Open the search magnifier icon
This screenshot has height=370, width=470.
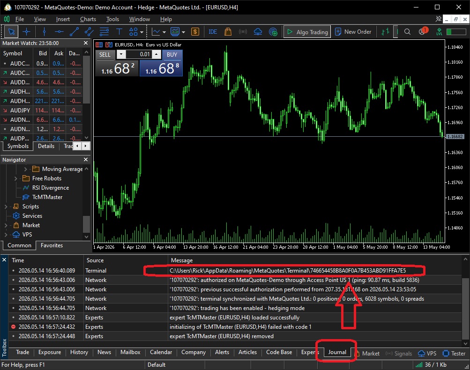(407, 32)
